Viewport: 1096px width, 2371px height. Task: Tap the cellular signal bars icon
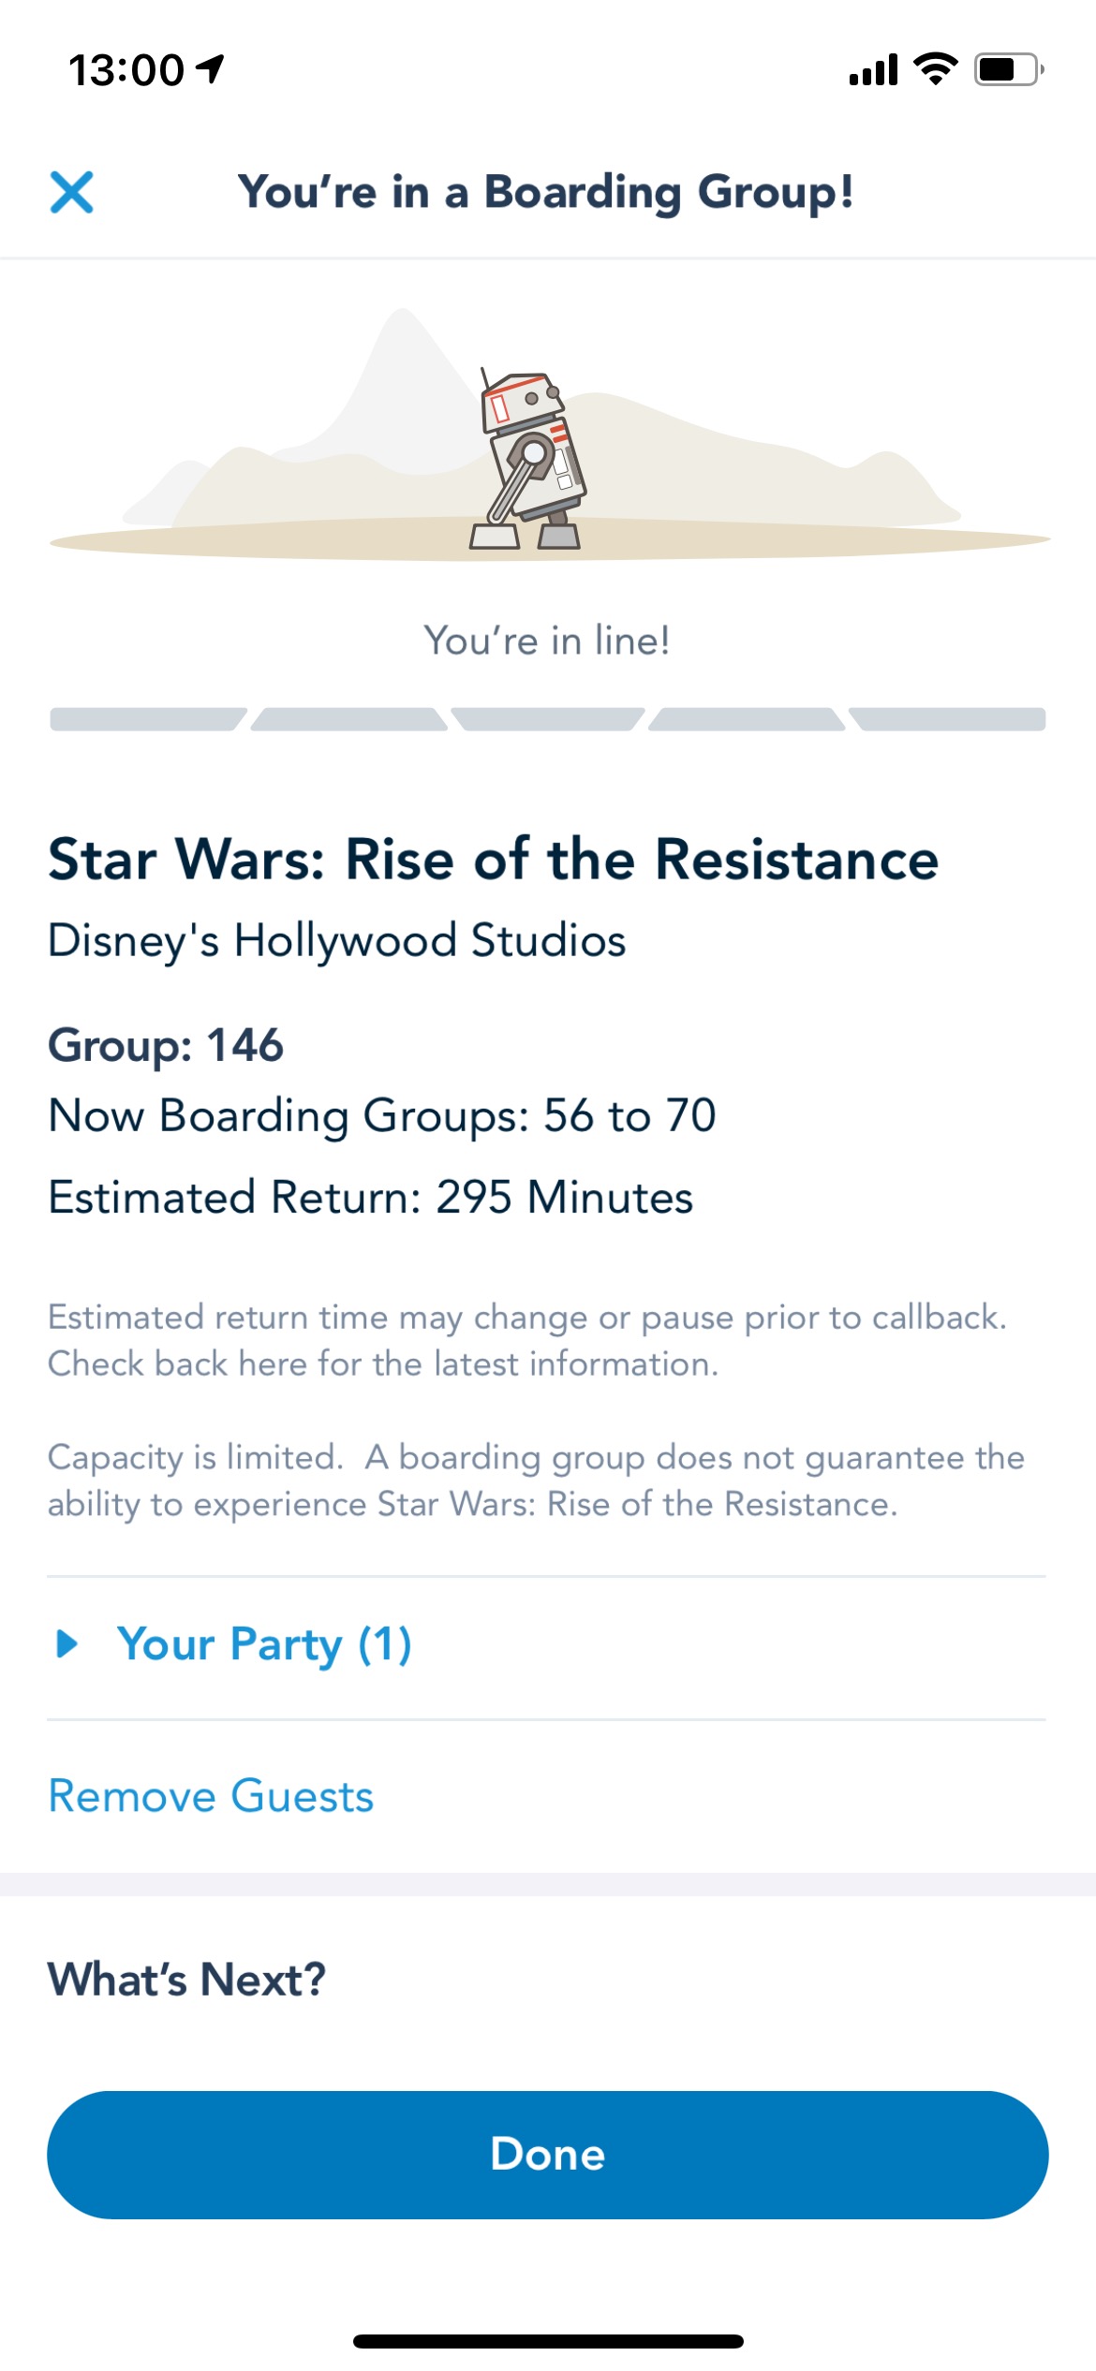873,70
